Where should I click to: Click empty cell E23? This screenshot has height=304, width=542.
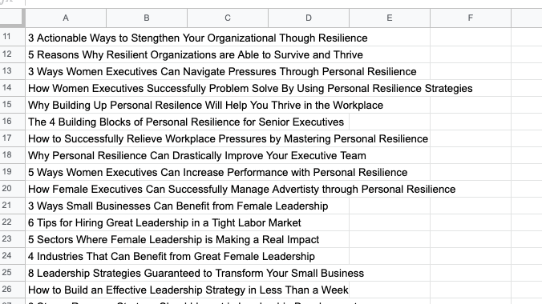coord(390,239)
